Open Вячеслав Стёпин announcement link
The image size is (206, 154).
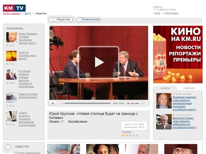185,123
